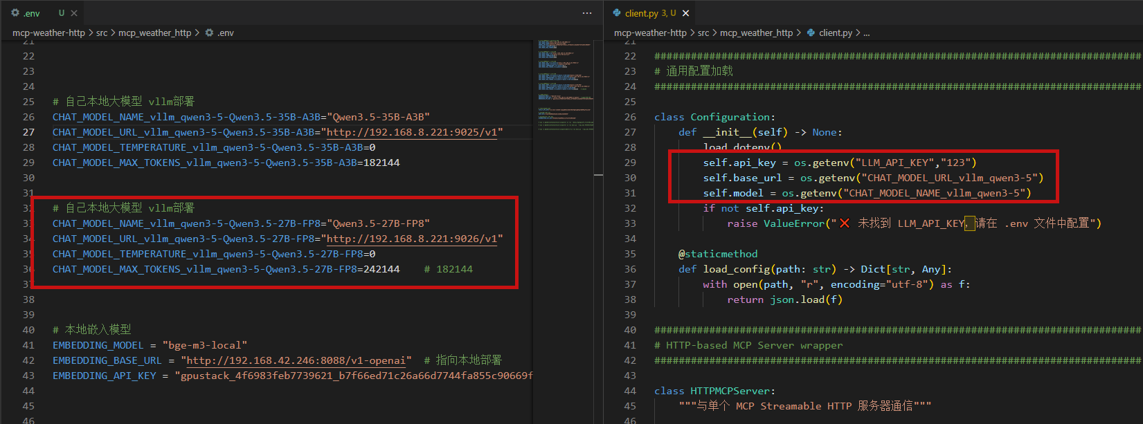The width and height of the screenshot is (1143, 424).
Task: Click the CHAT_MODEL_NAME 27B-FP8 line
Action: point(242,223)
